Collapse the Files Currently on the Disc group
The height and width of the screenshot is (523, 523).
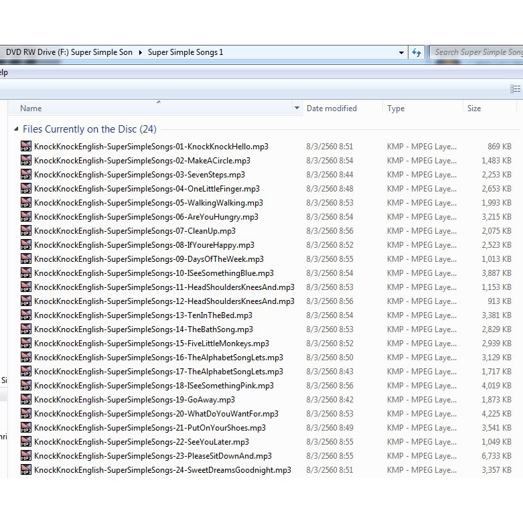tap(16, 129)
